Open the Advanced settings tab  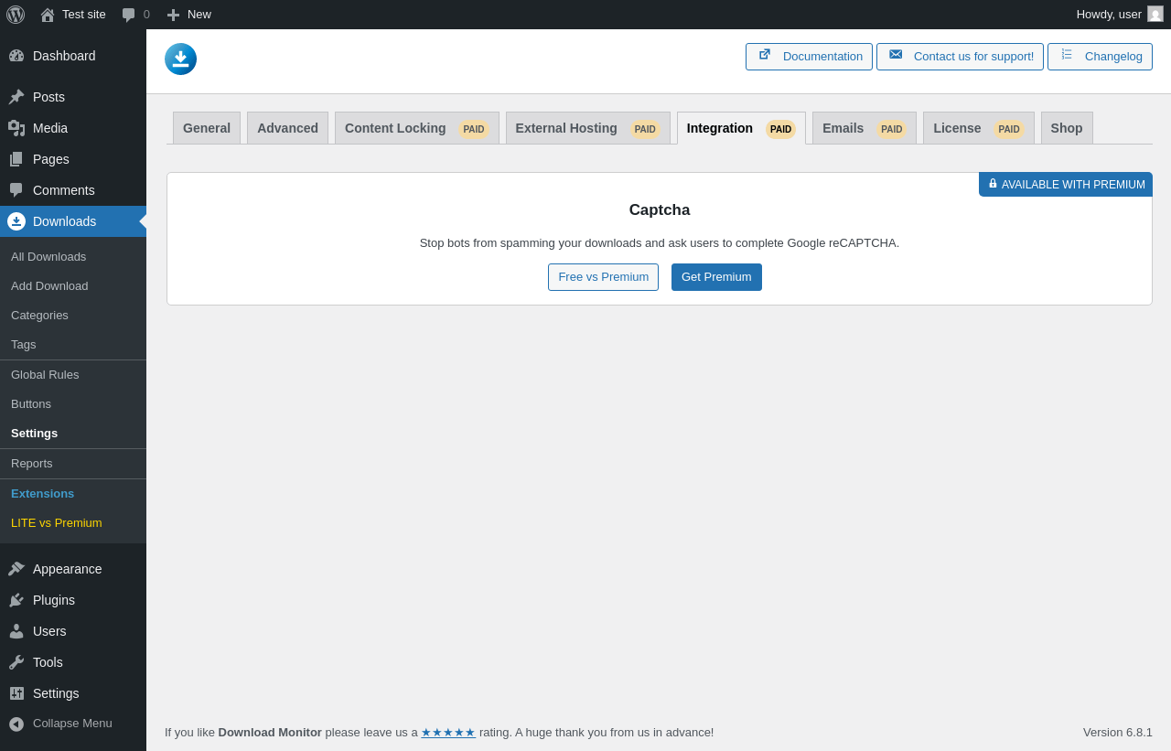pos(287,128)
